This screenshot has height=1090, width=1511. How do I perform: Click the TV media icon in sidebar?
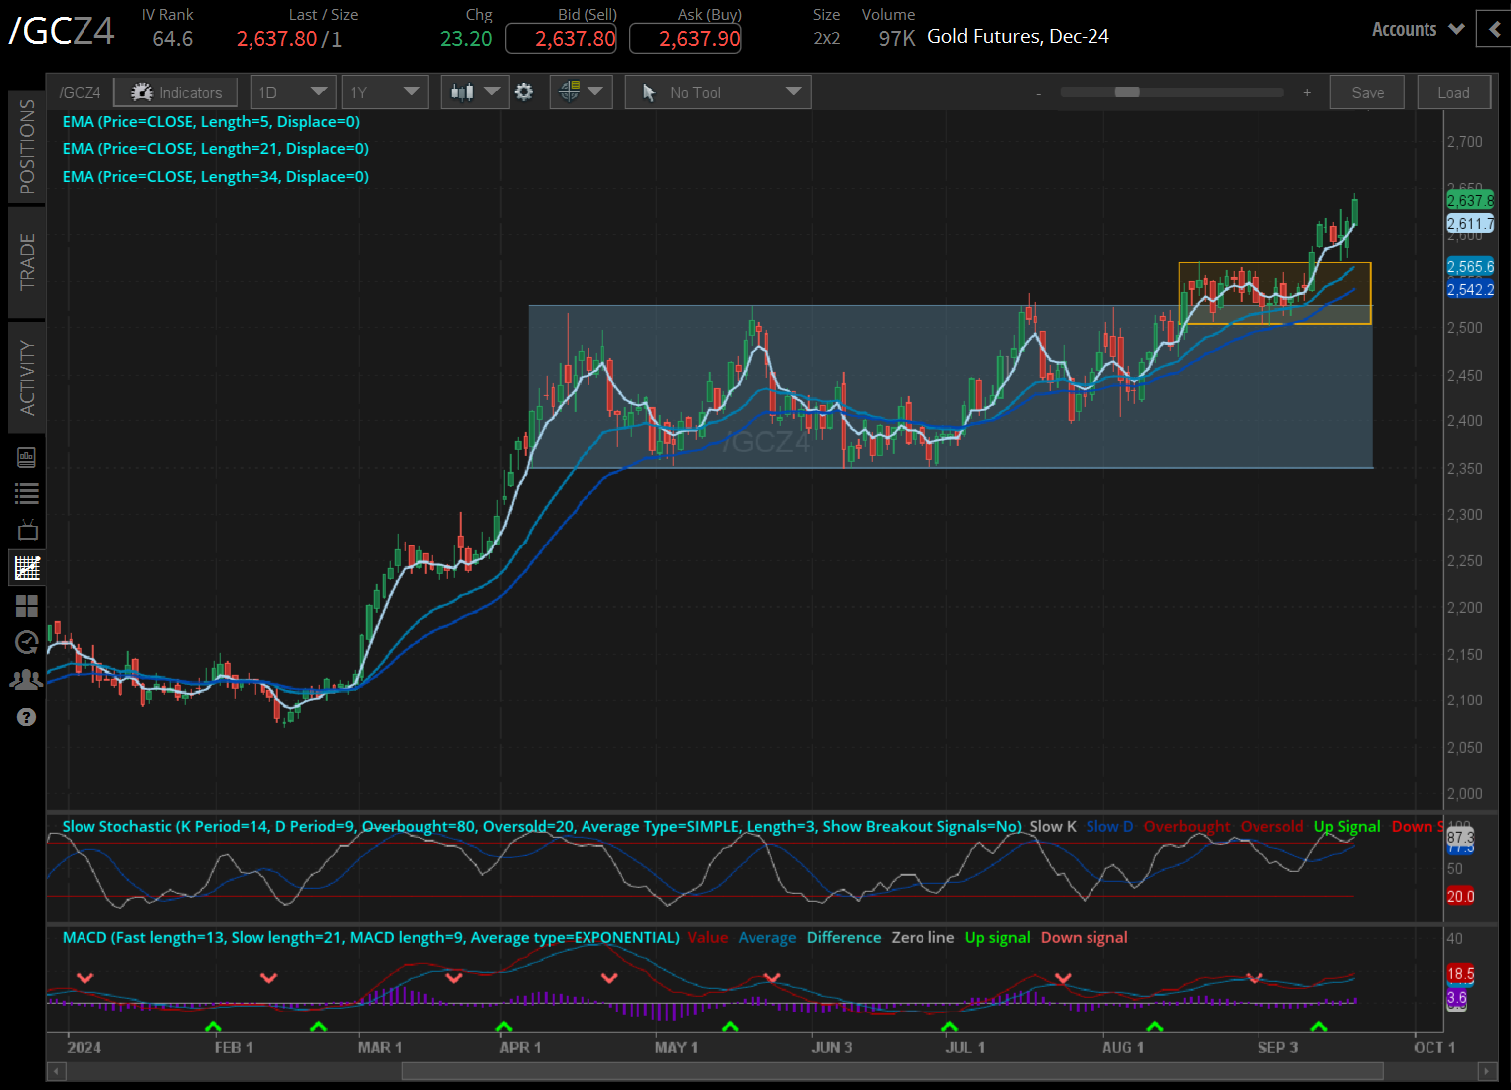[x=27, y=530]
